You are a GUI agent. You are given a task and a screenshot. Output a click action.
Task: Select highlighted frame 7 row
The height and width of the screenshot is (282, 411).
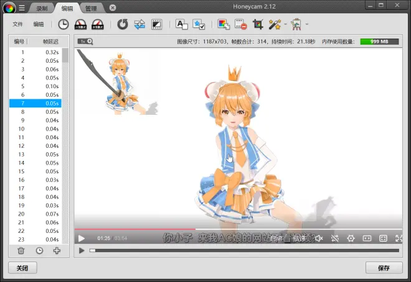click(35, 103)
